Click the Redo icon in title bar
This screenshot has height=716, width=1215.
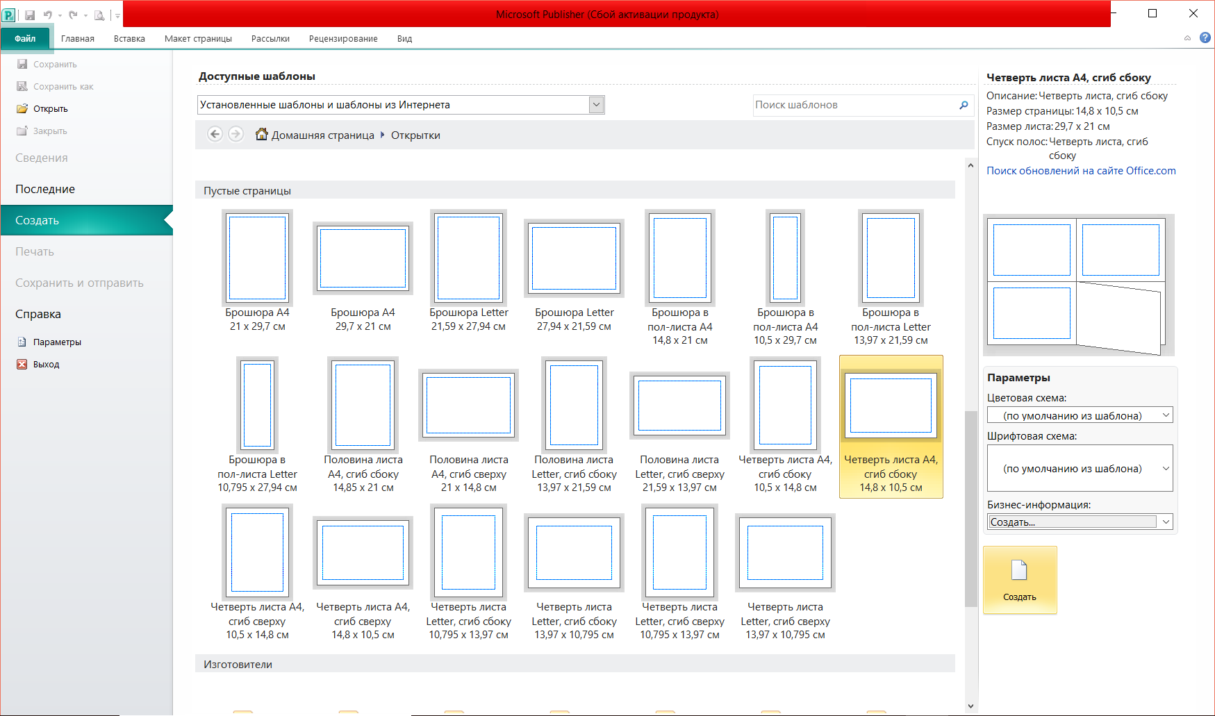tap(73, 15)
